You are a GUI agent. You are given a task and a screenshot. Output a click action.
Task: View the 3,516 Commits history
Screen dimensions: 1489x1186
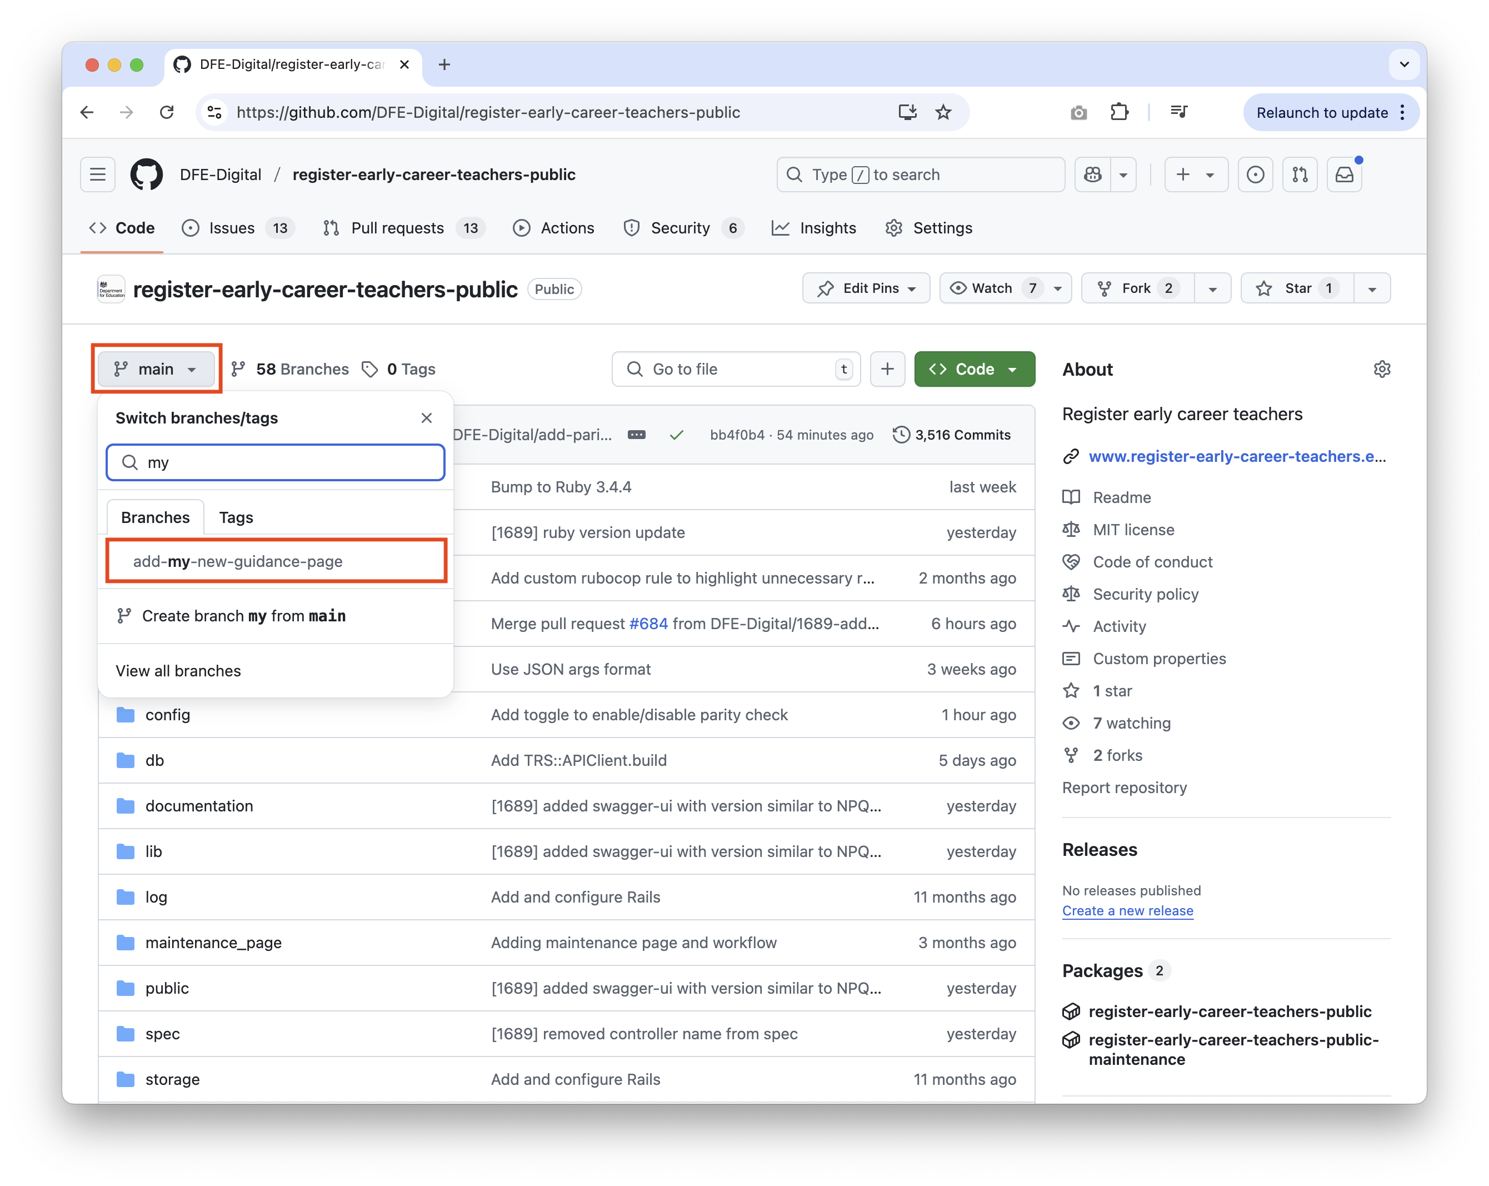(951, 435)
